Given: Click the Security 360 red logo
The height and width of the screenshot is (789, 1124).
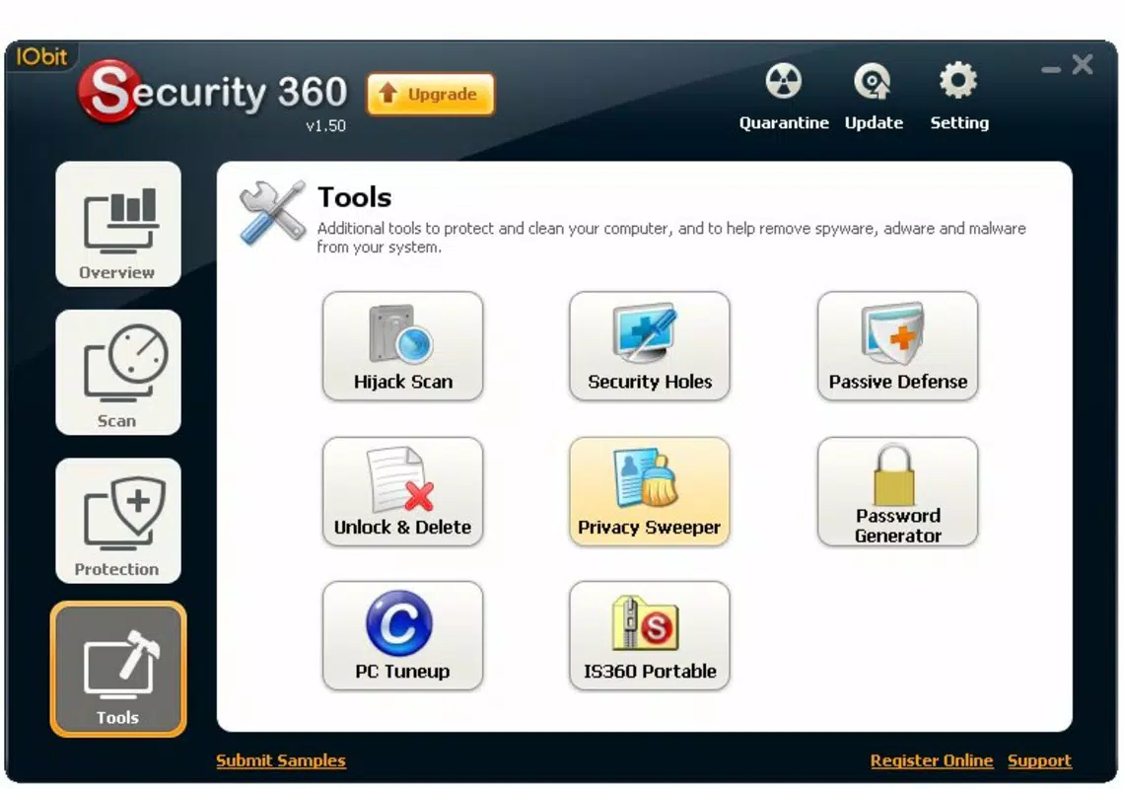Looking at the screenshot, I should pyautogui.click(x=108, y=91).
